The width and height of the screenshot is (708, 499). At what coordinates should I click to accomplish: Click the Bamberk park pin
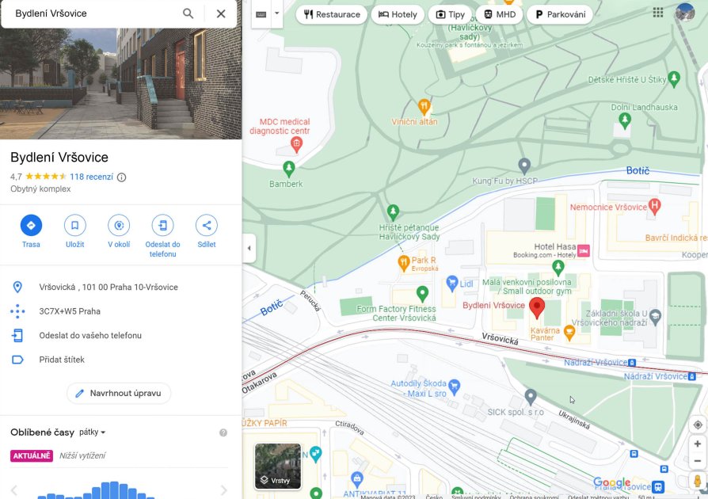(x=288, y=169)
